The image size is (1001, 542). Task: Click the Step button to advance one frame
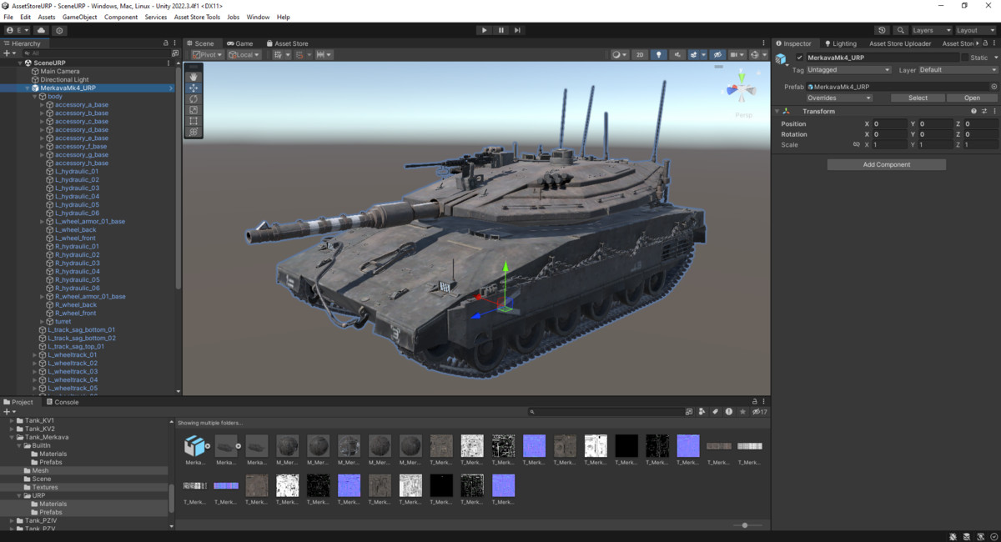pos(517,30)
